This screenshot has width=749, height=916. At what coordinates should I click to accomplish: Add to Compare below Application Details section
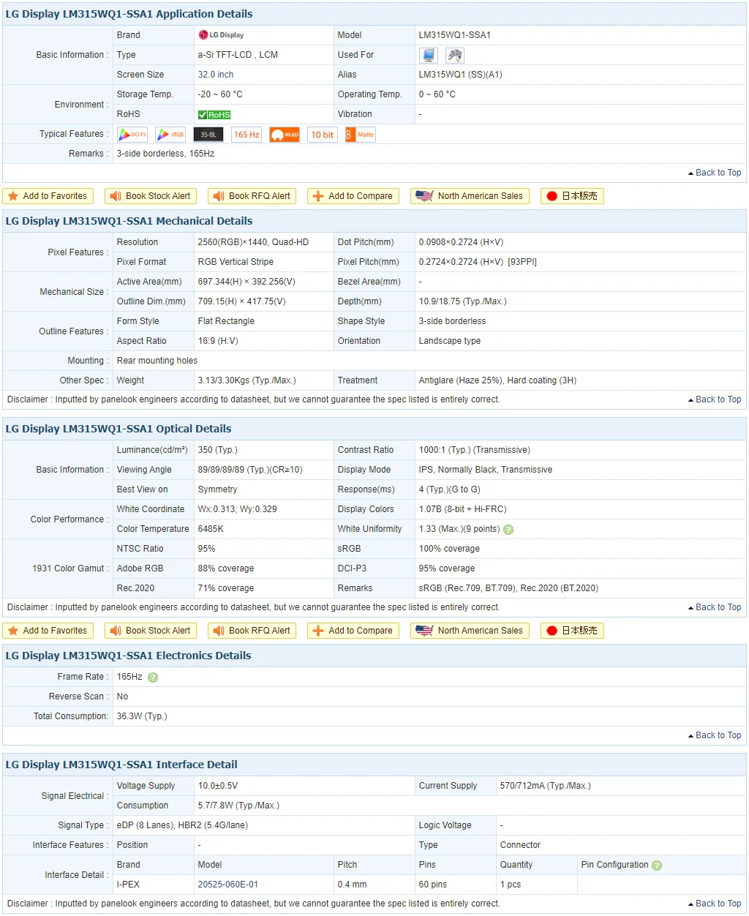(353, 196)
